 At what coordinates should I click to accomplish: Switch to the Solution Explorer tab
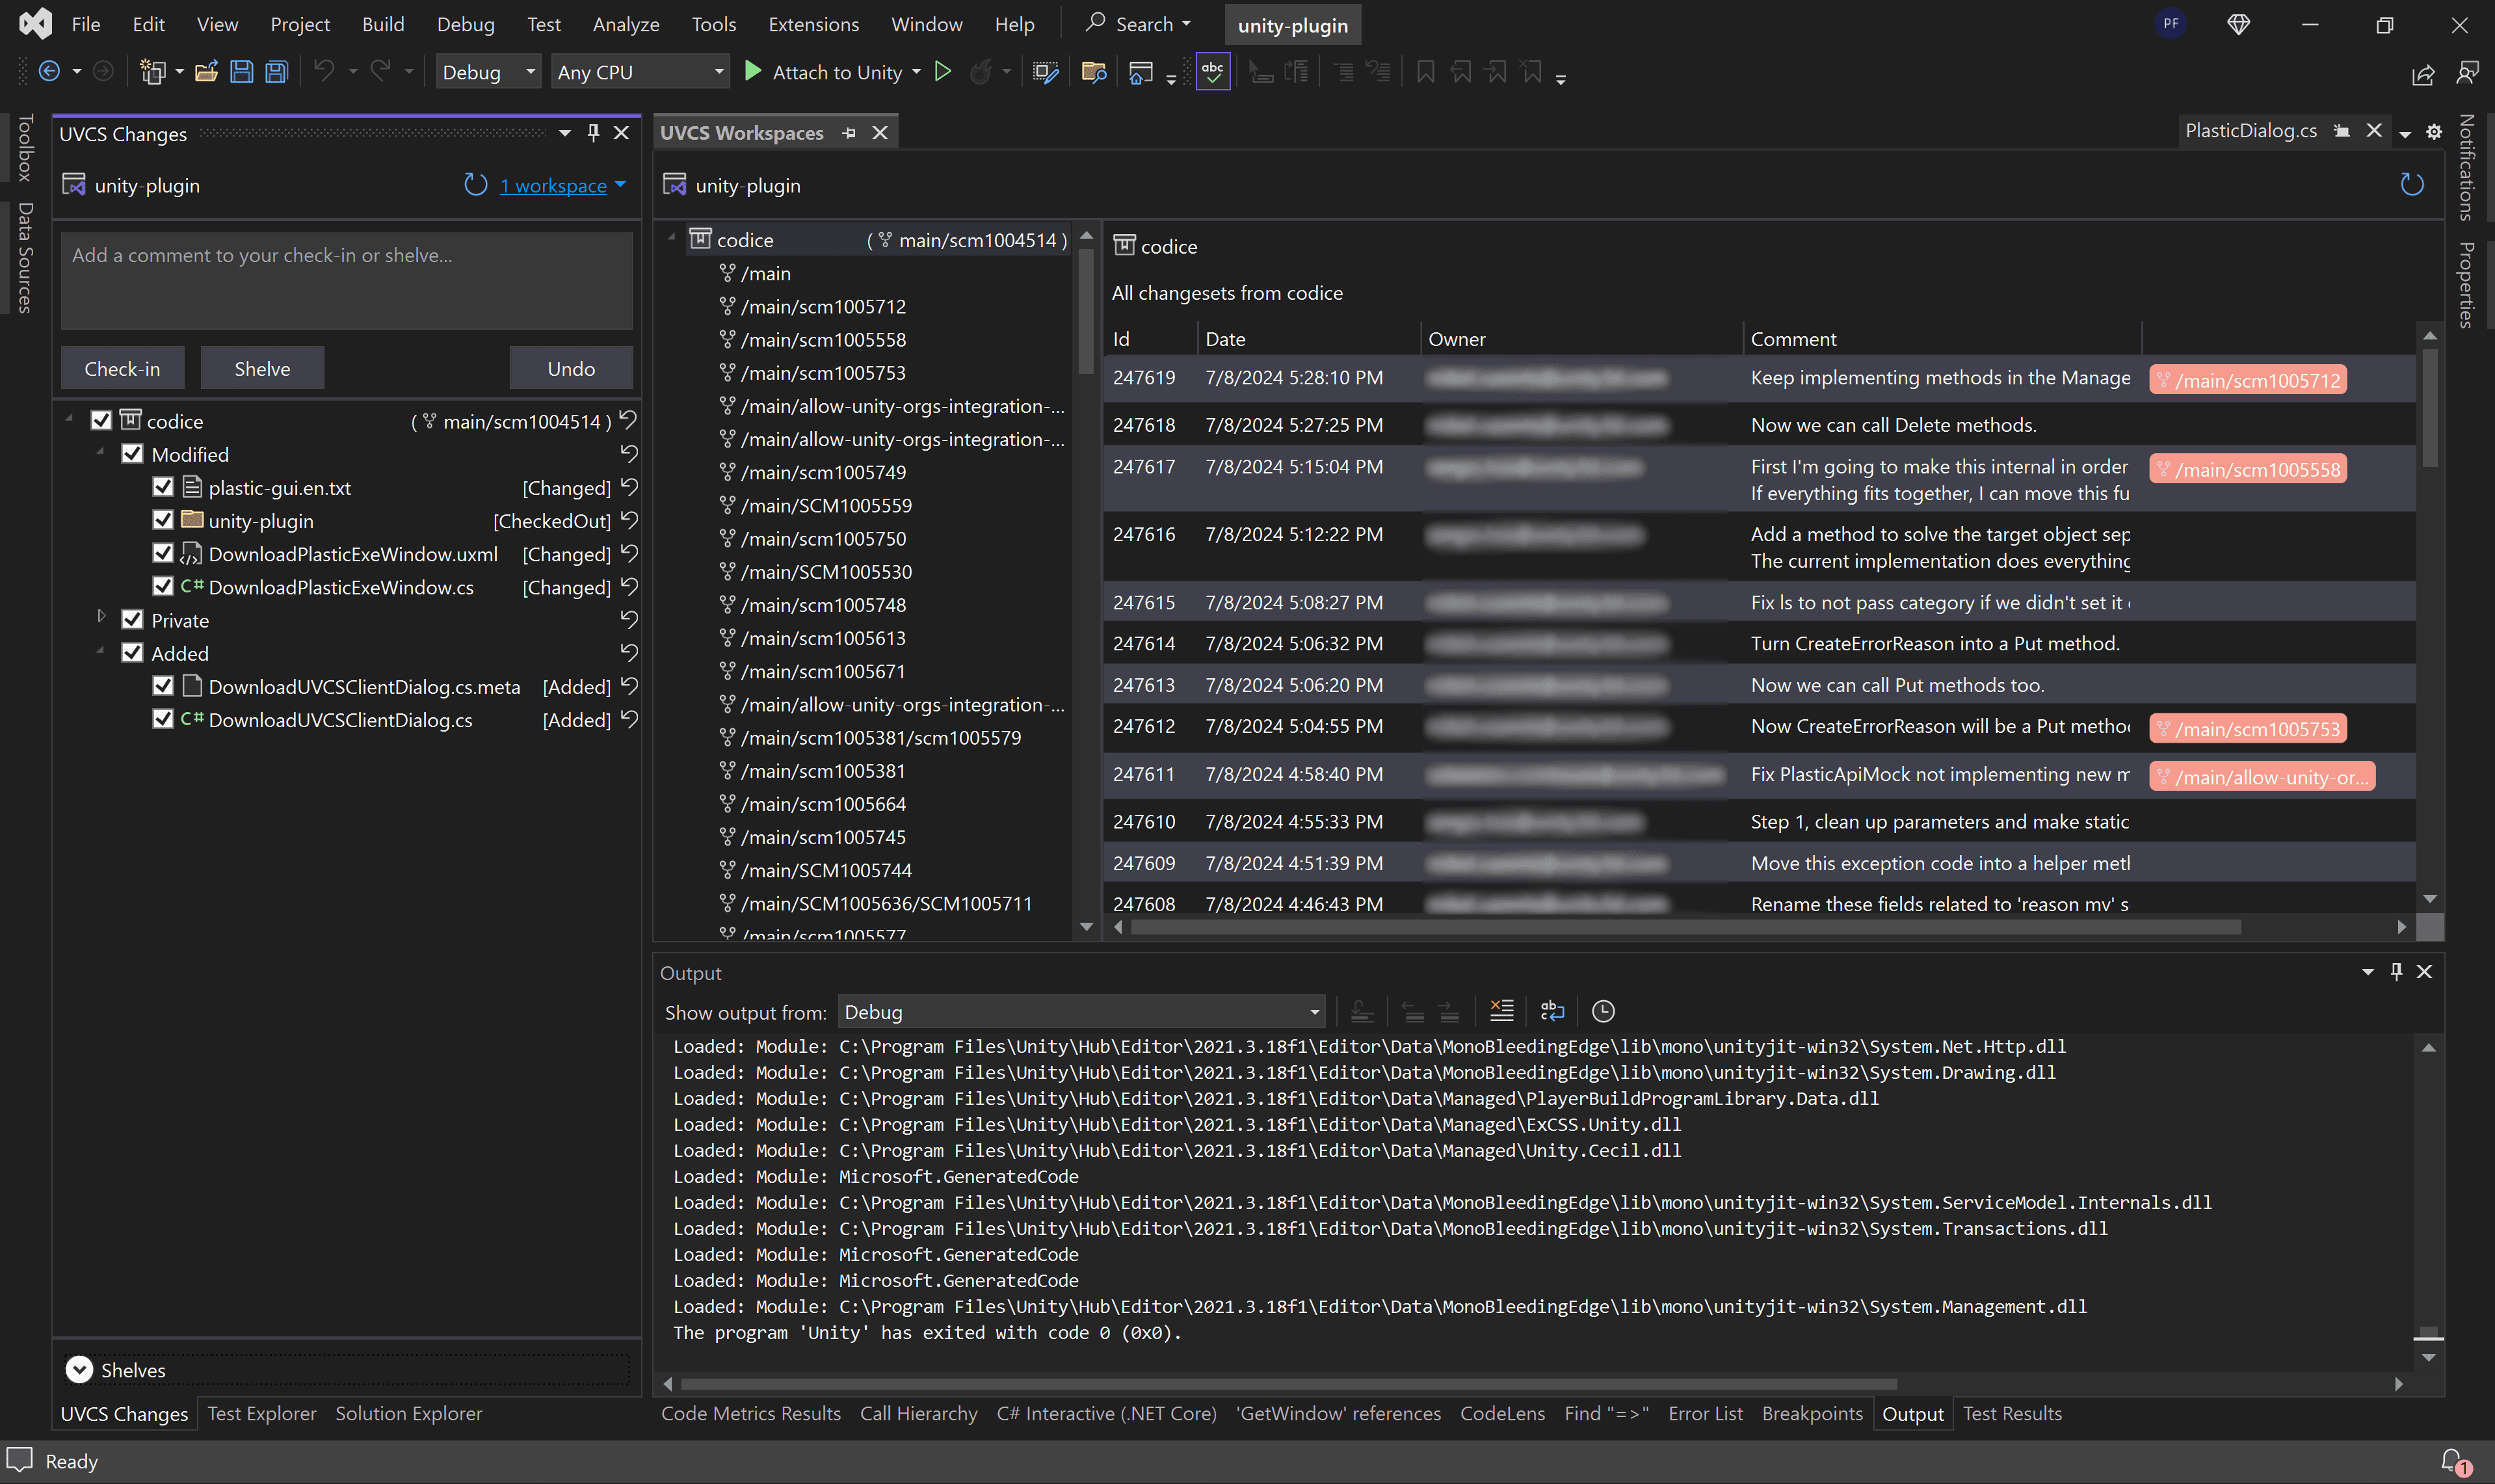[408, 1413]
